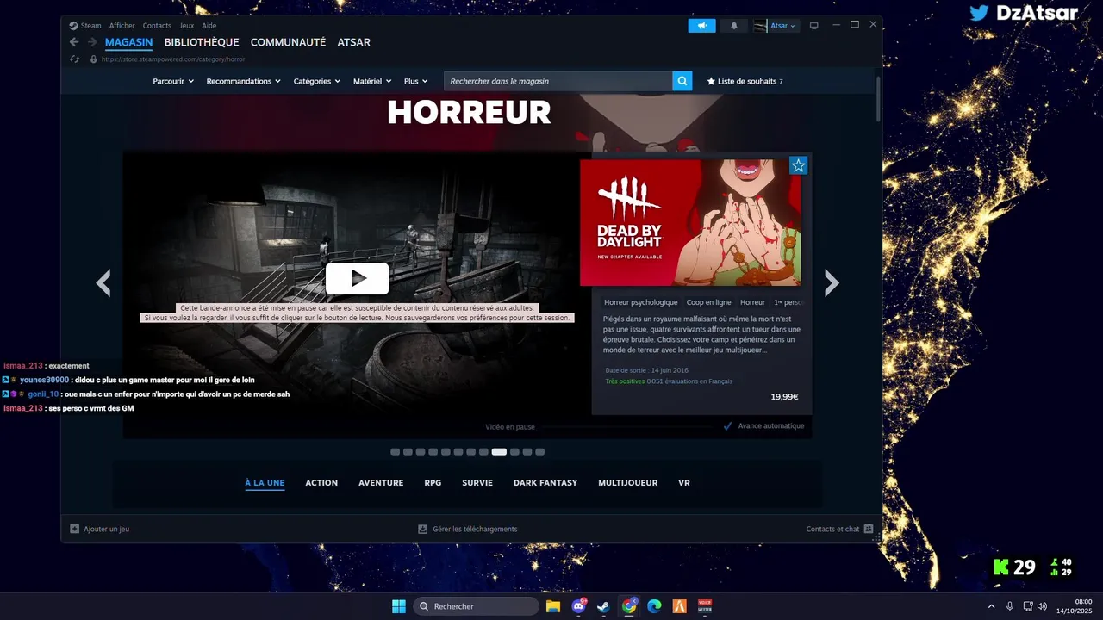Screen dimensions: 1103x620
Task: Launch Big Picture mode monitor icon
Action: 813,26
